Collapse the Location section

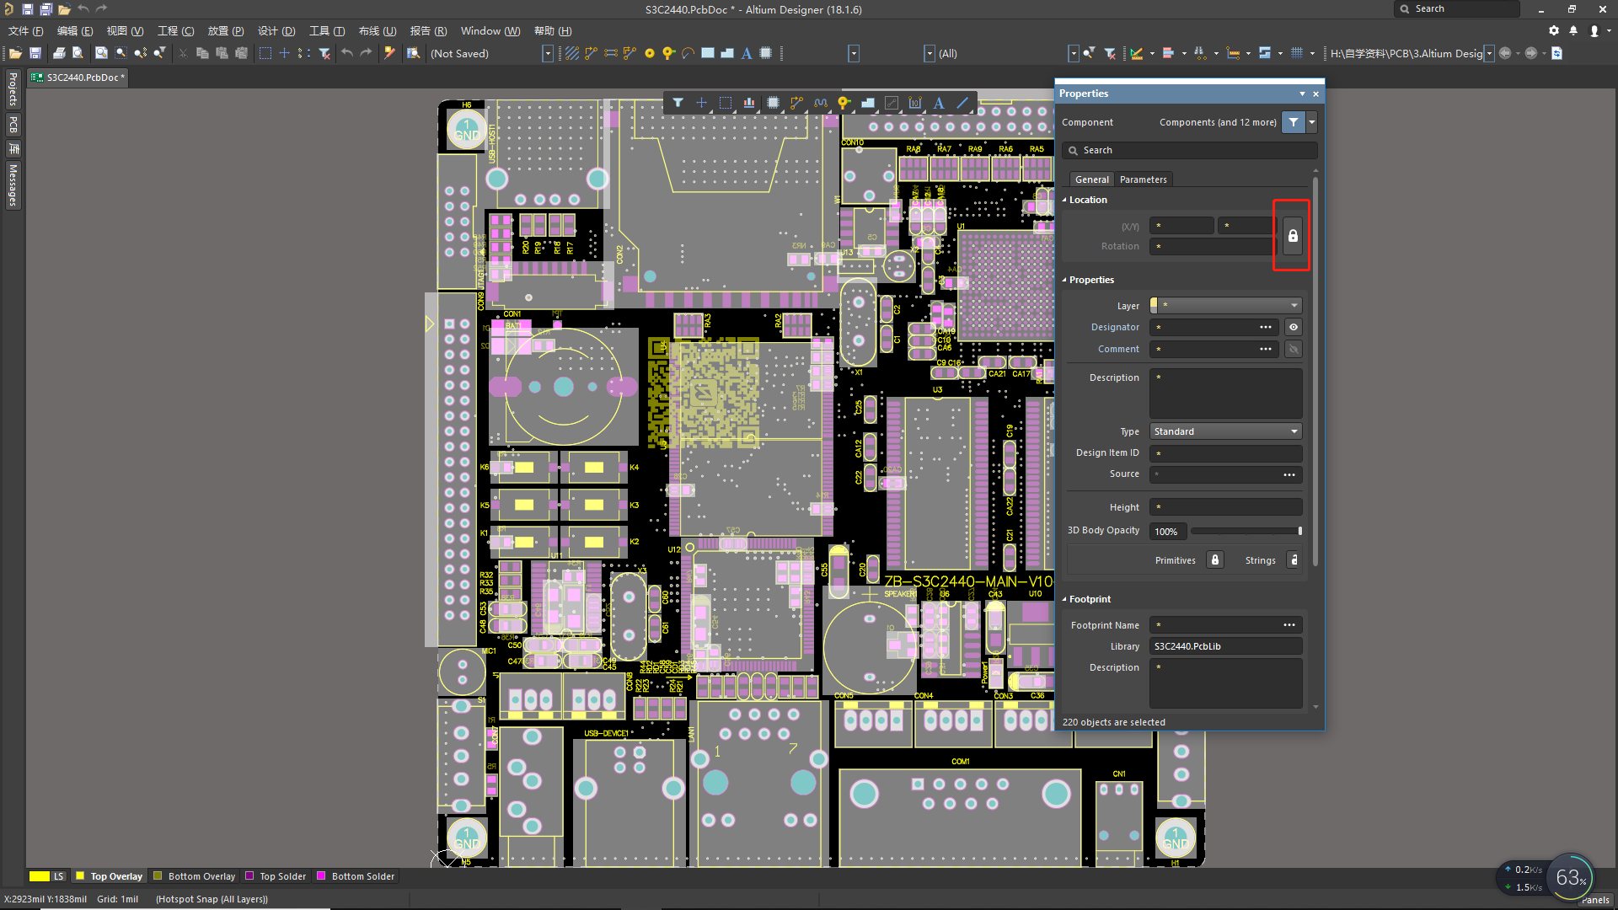(x=1064, y=200)
